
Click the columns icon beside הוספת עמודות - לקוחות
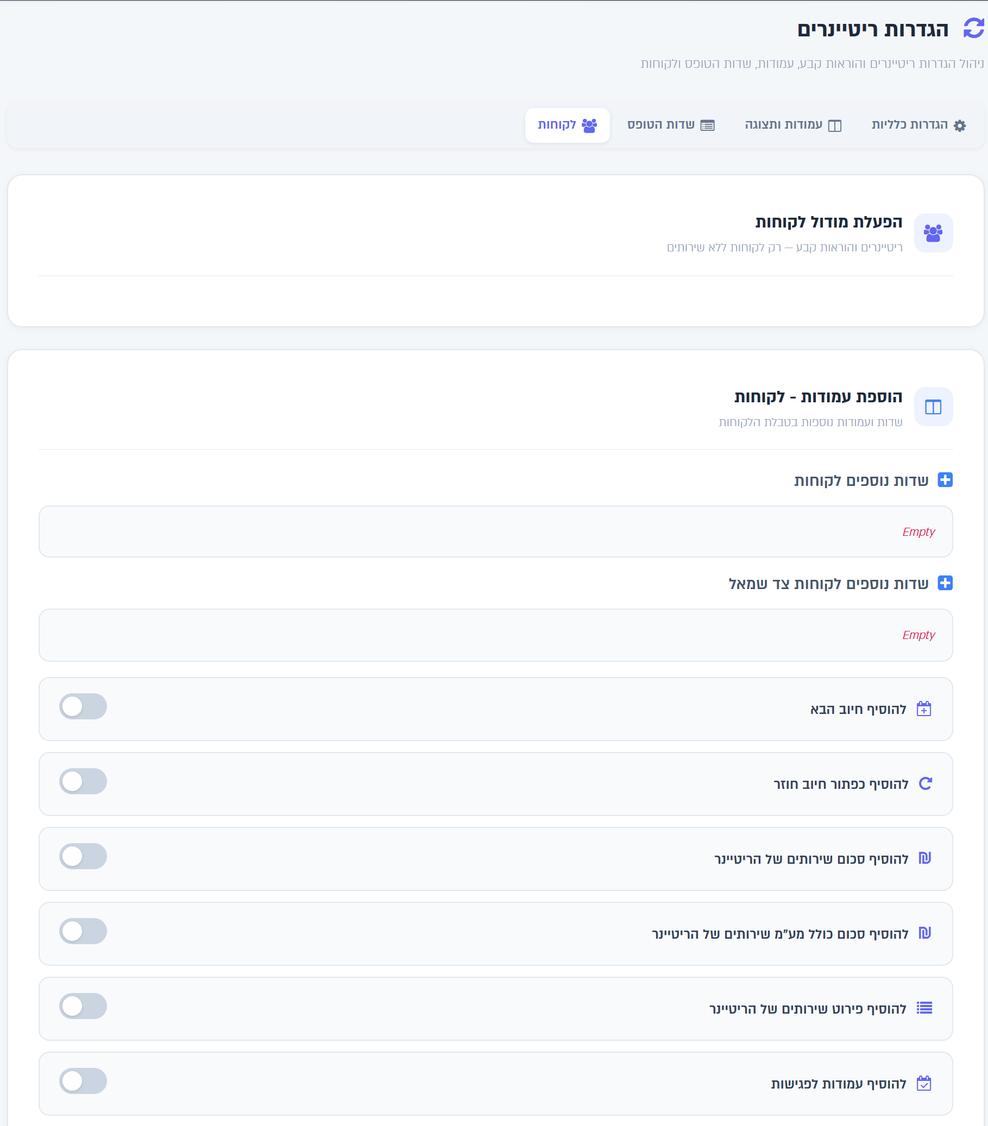(933, 407)
